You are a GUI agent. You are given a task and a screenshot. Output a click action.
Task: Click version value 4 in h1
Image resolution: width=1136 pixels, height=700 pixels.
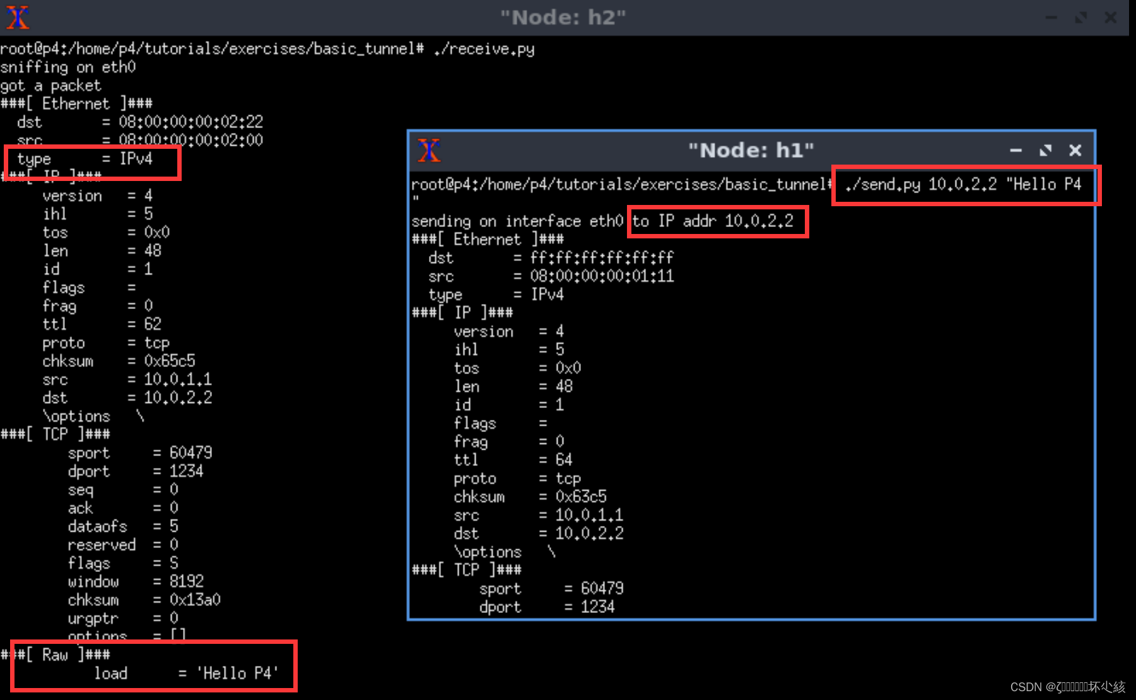[560, 332]
